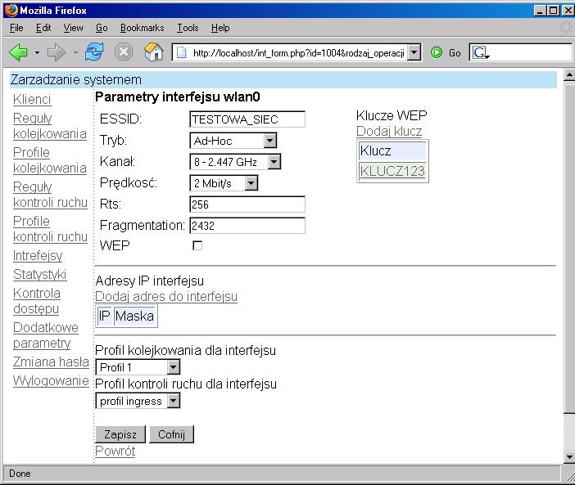The image size is (575, 485).
Task: Open the Back history dropdown arrow
Action: 37,52
